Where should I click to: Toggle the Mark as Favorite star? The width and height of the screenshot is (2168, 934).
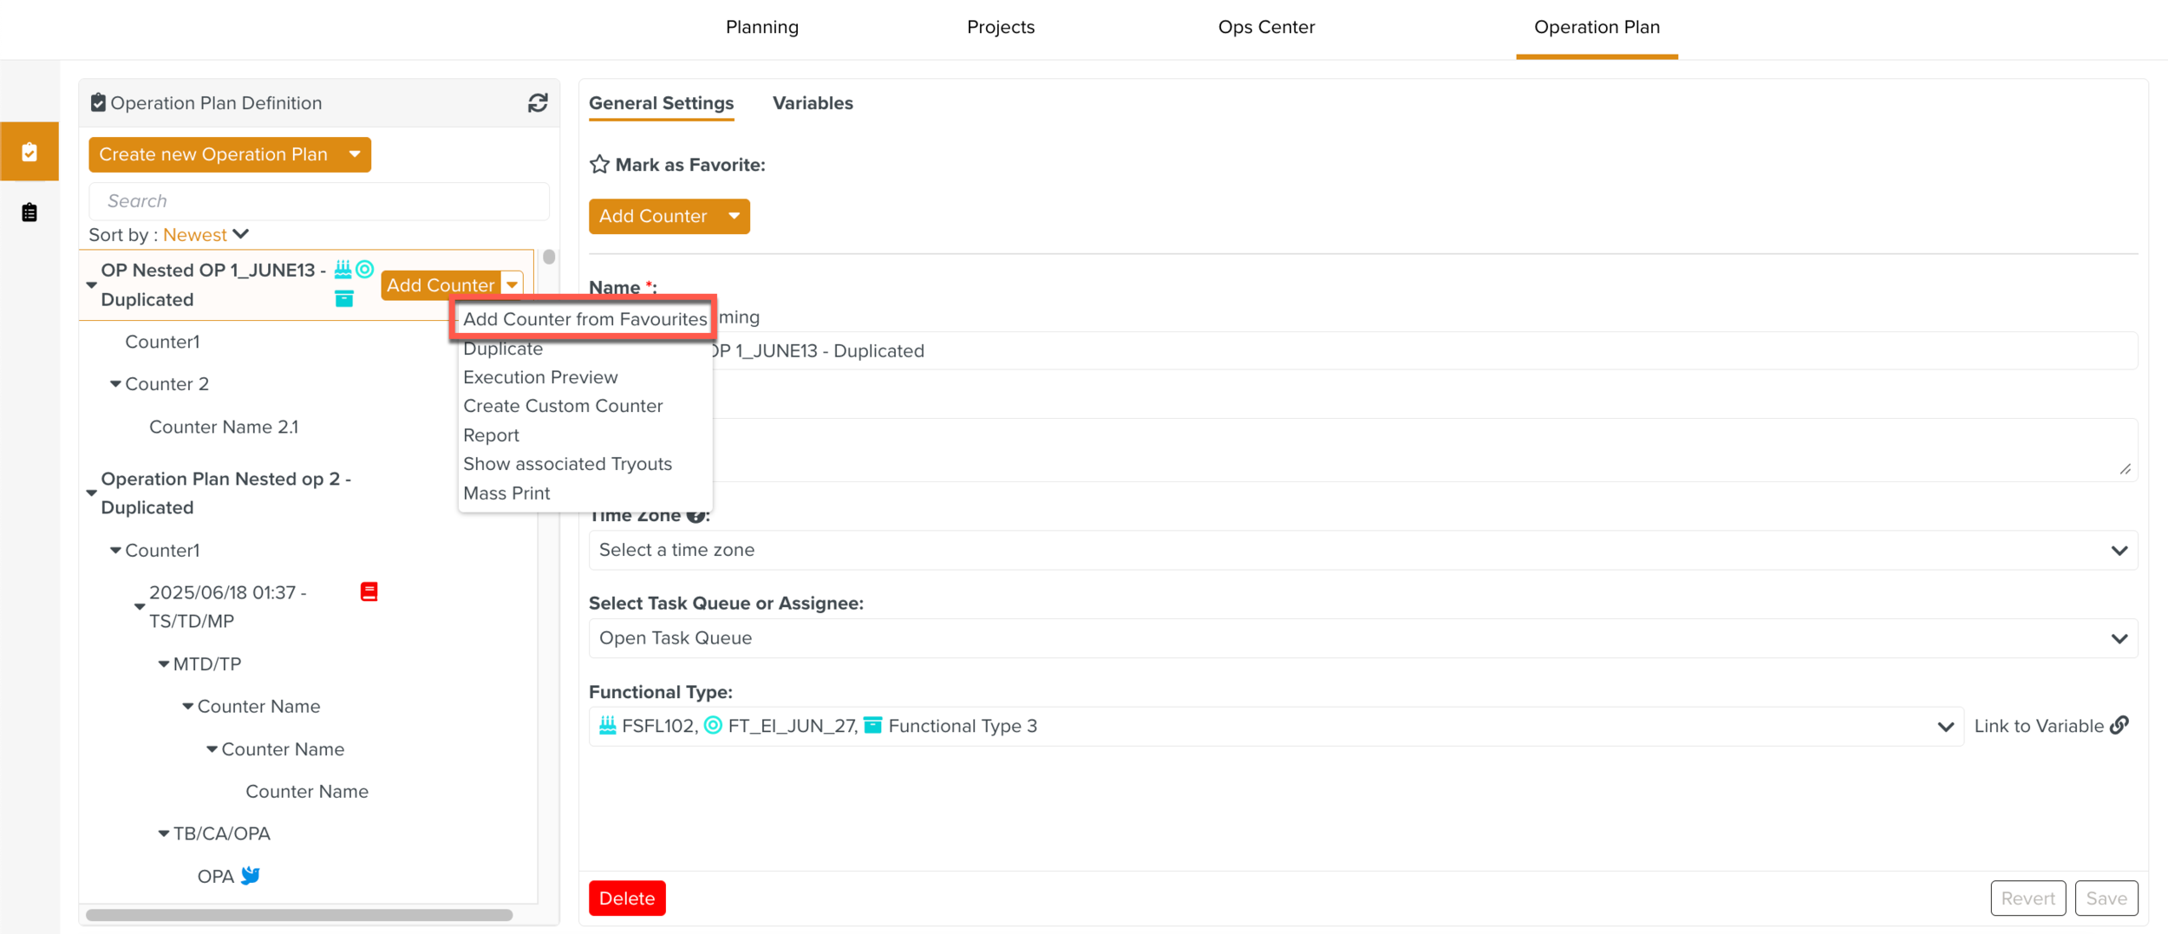(x=599, y=165)
